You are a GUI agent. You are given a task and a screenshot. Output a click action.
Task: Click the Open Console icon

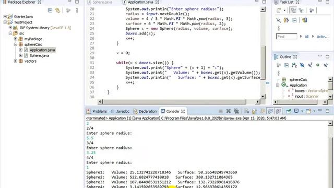[x=308, y=111]
